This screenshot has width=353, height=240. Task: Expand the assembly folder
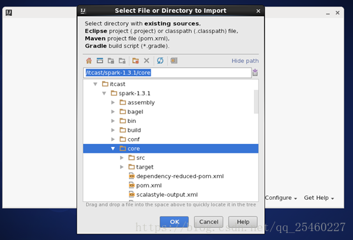[113, 102]
